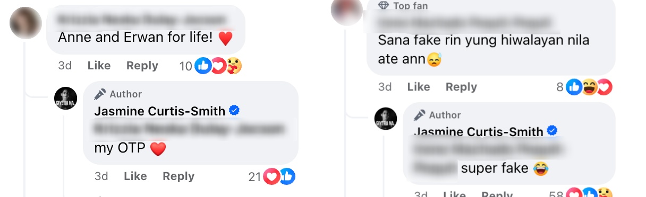646x197 pixels.
Task: Click the care emoji reaction on "Anne and Erwan" comment
Action: pos(234,66)
